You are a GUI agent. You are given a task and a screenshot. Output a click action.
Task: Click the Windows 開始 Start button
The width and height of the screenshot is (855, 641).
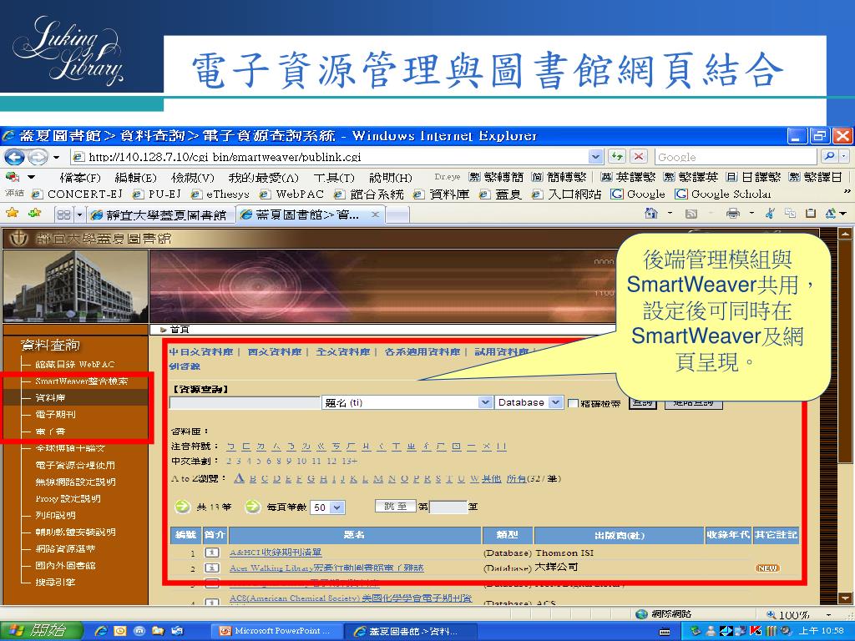(x=41, y=631)
